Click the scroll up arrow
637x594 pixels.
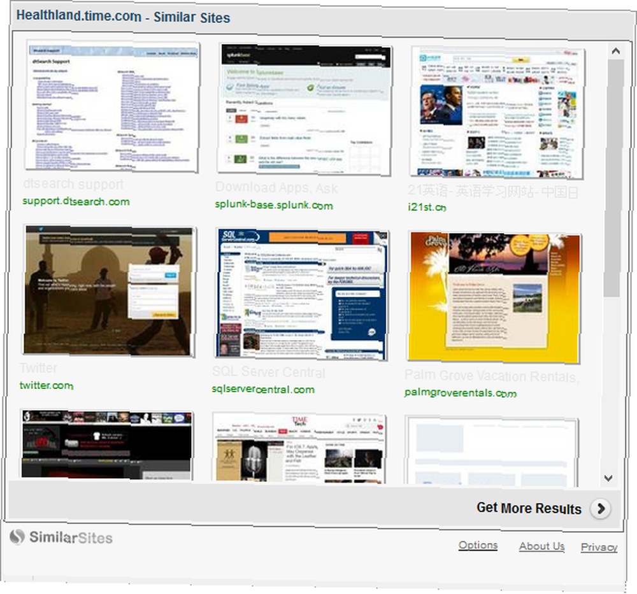pyautogui.click(x=615, y=51)
